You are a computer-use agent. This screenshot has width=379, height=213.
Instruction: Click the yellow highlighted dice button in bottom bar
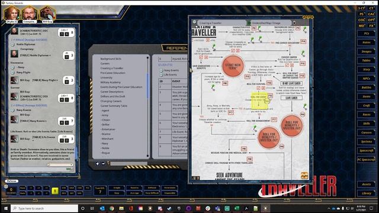coord(55,191)
